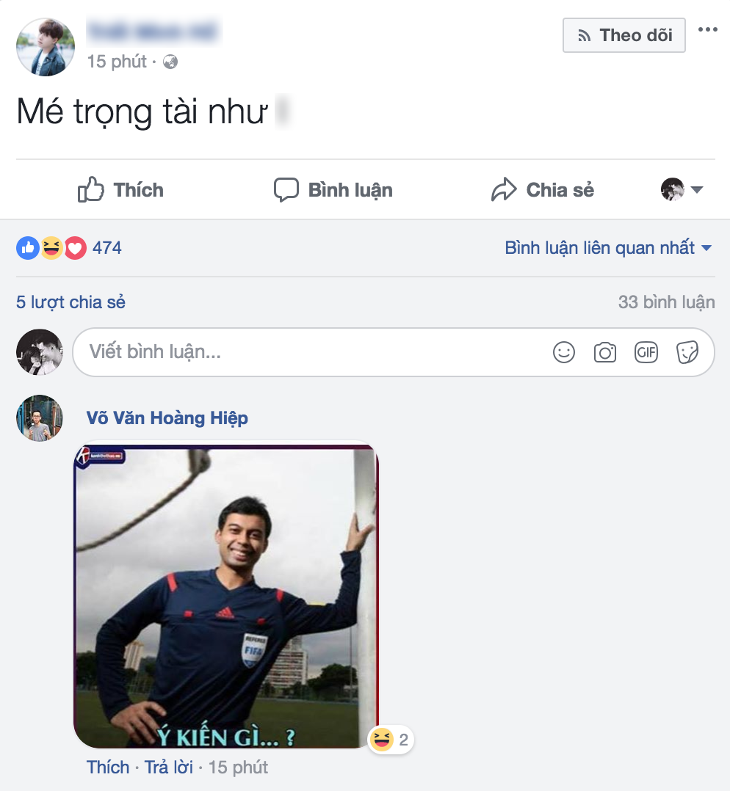Viewport: 730px width, 791px height.
Task: Open the GIF picker in comment box
Action: 646,352
